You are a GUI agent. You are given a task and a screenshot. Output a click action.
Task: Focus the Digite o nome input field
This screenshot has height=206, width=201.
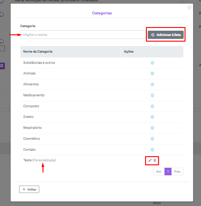(83, 35)
